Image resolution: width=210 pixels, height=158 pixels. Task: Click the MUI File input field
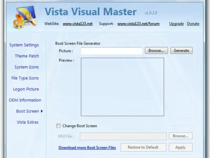pos(123,136)
